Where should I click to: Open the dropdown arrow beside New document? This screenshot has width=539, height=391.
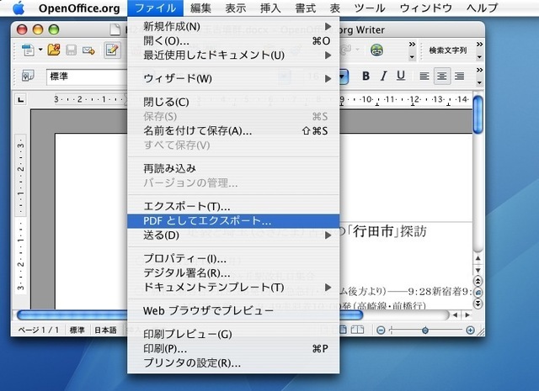40,50
